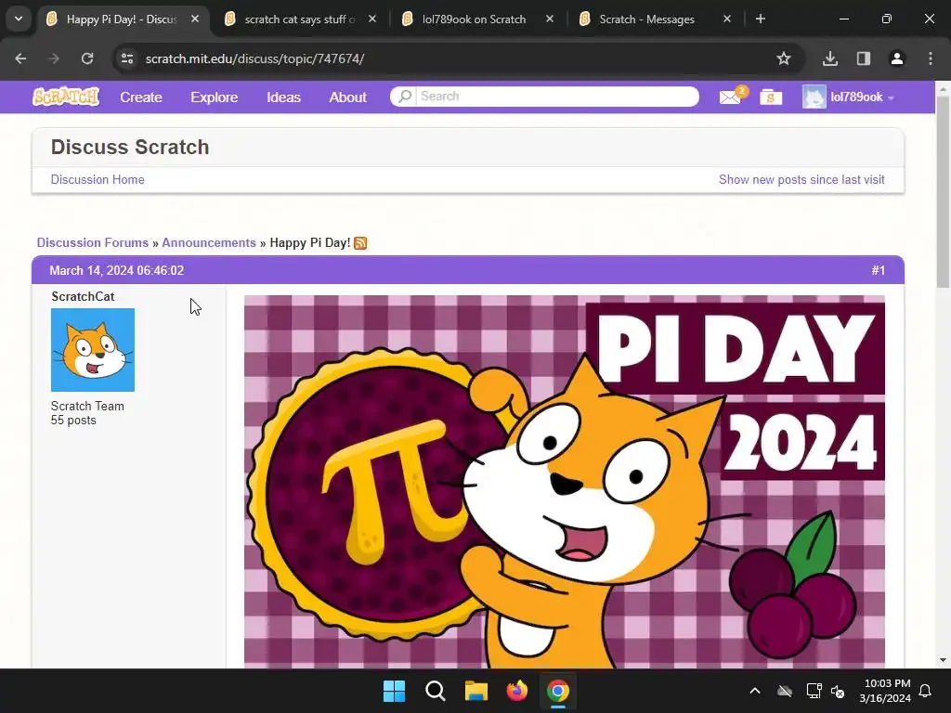This screenshot has height=713, width=951.
Task: Open Windows Start menu
Action: point(394,691)
